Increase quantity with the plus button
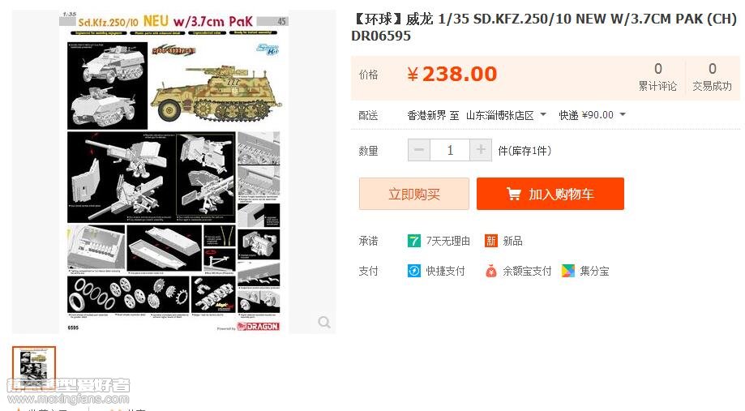Screen dimensions: 745x411 point(481,150)
